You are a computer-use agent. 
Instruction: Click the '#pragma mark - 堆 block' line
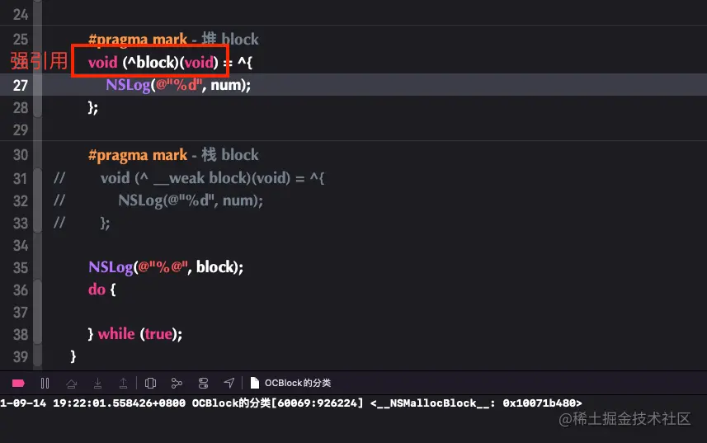[173, 40]
